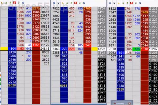Open the column settings icon in the 23'207 ladder toolbar

[x=136, y=3]
